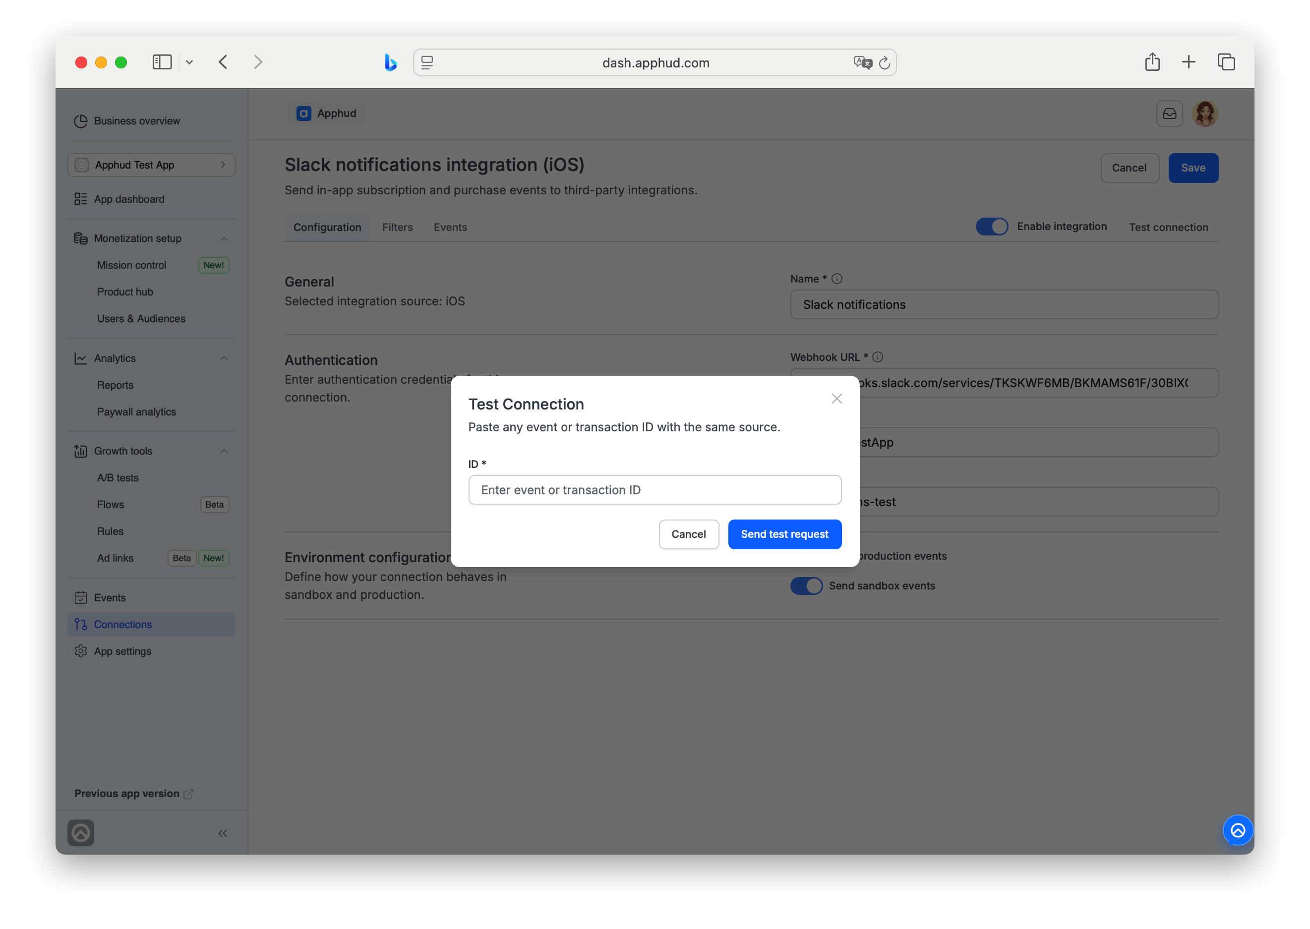The width and height of the screenshot is (1310, 929).
Task: Switch to the Filters tab
Action: pos(397,227)
